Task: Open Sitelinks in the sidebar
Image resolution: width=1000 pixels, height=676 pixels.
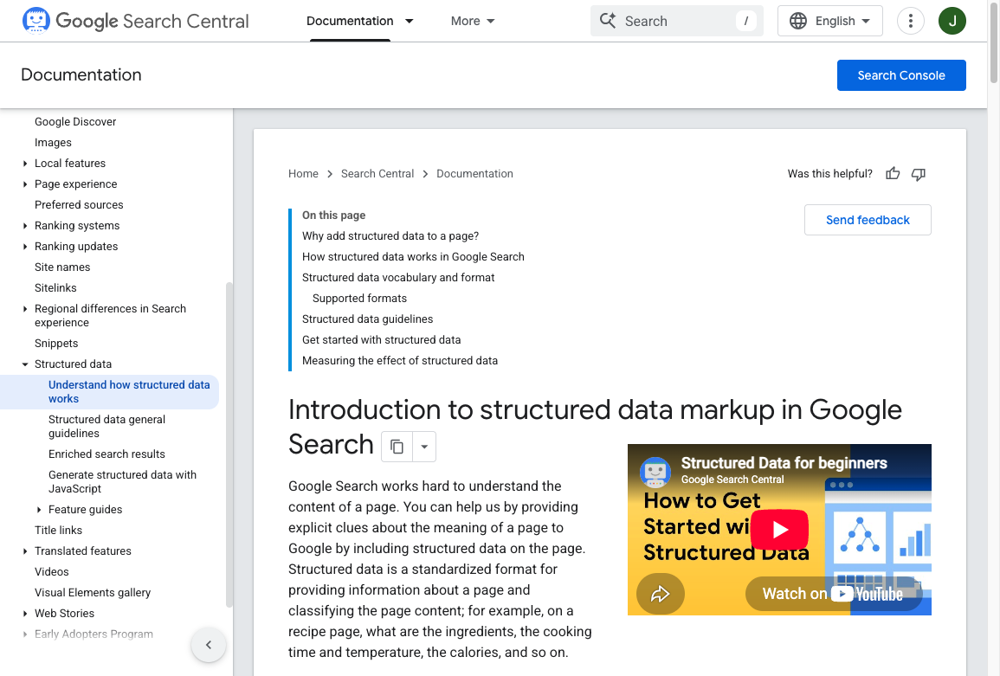Action: point(55,288)
